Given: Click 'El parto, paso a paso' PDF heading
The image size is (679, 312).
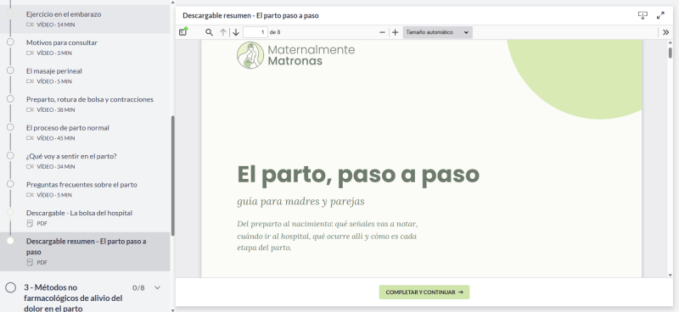Looking at the screenshot, I should click(358, 174).
